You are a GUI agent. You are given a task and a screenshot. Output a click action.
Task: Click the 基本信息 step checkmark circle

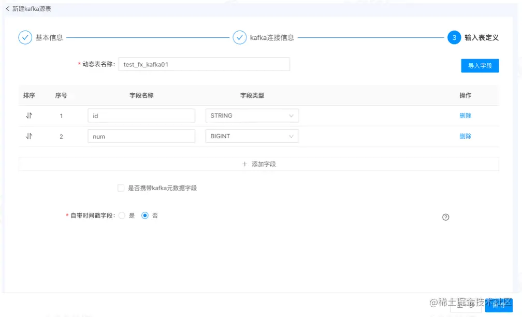pyautogui.click(x=25, y=38)
